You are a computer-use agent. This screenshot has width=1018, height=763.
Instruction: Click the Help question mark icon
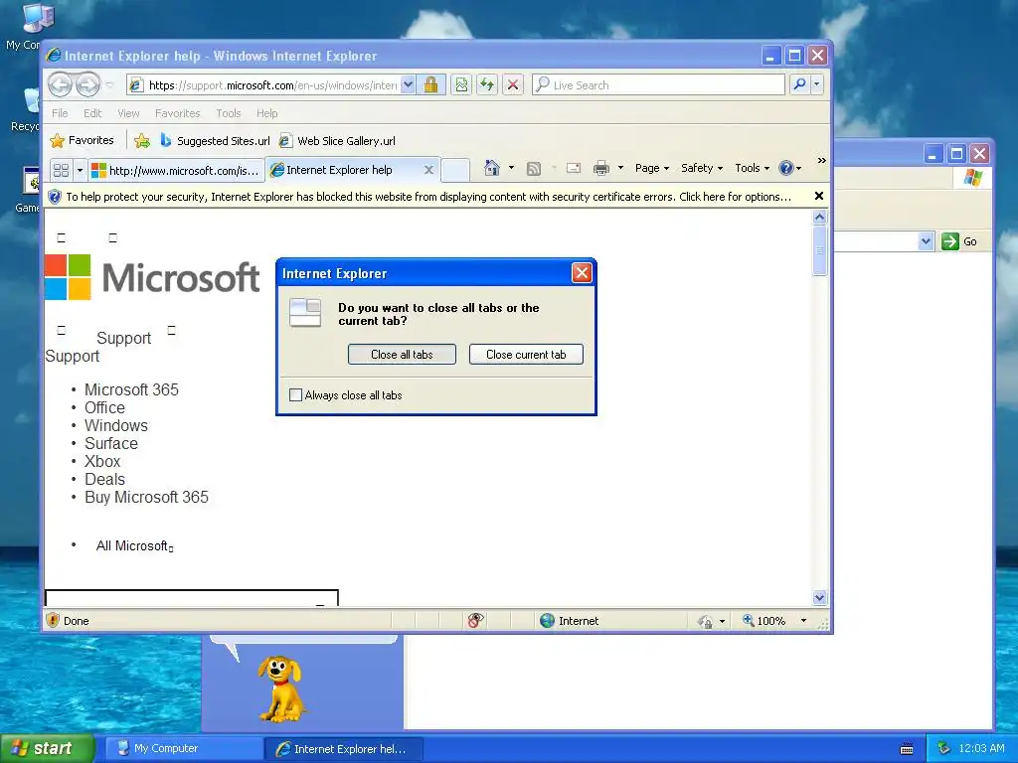tap(785, 168)
